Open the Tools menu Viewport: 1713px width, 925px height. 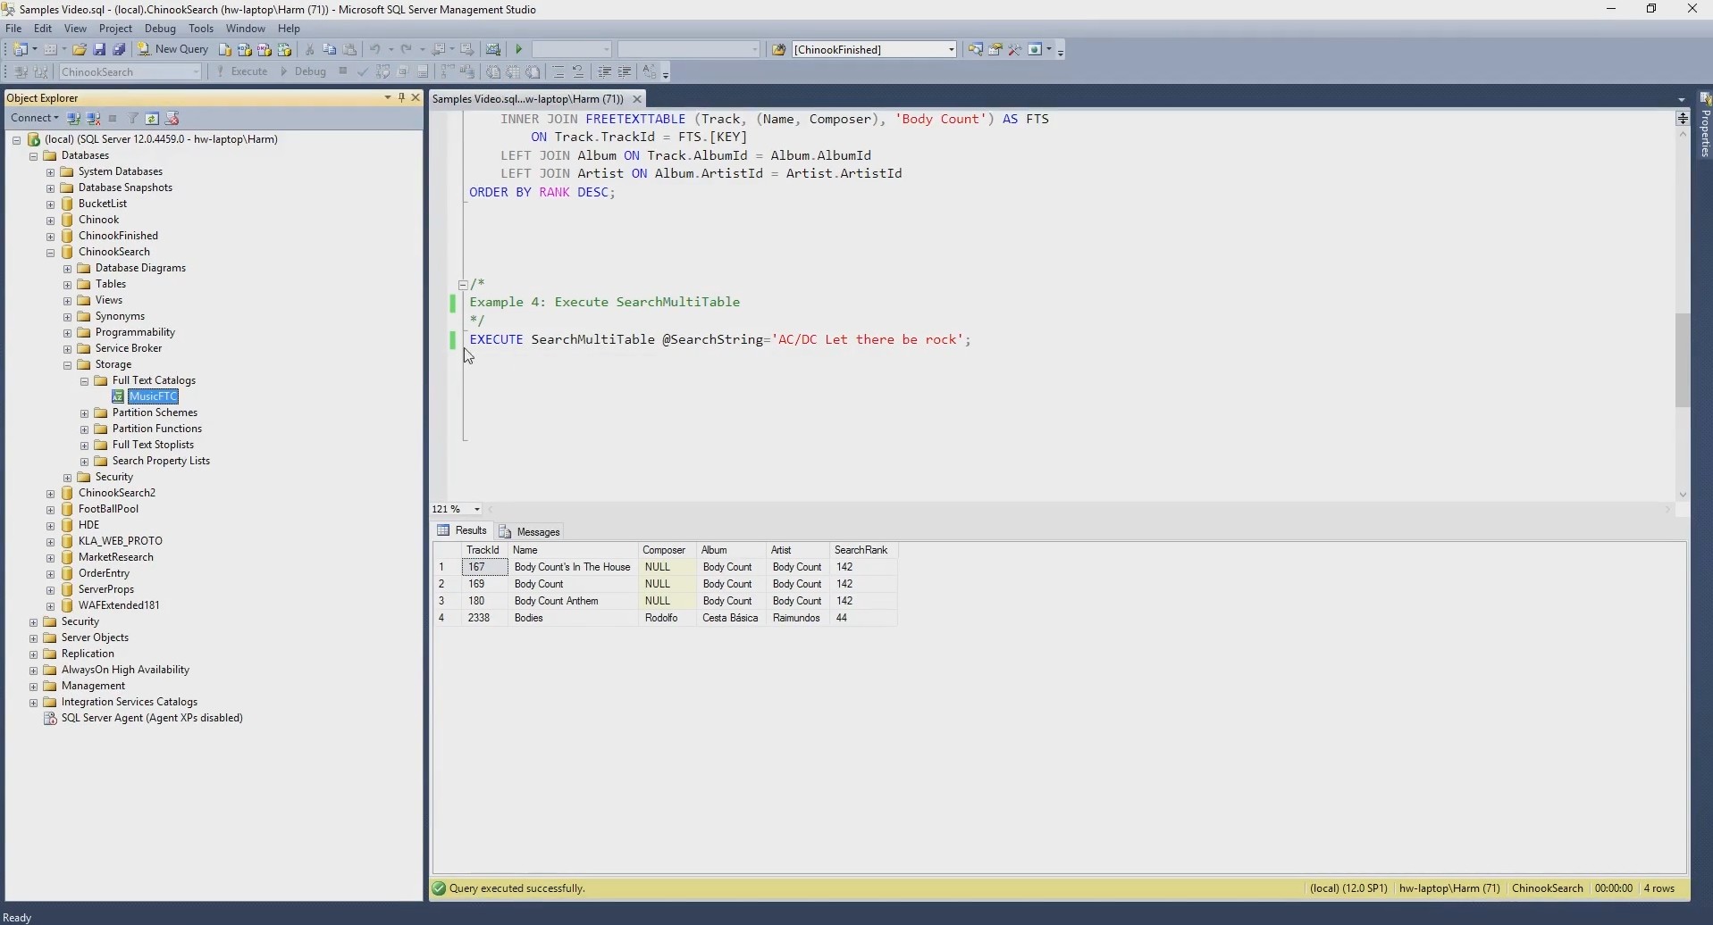click(201, 29)
